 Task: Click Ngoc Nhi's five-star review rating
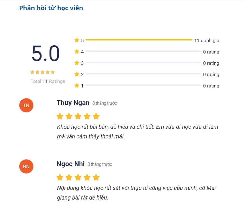coord(78,177)
